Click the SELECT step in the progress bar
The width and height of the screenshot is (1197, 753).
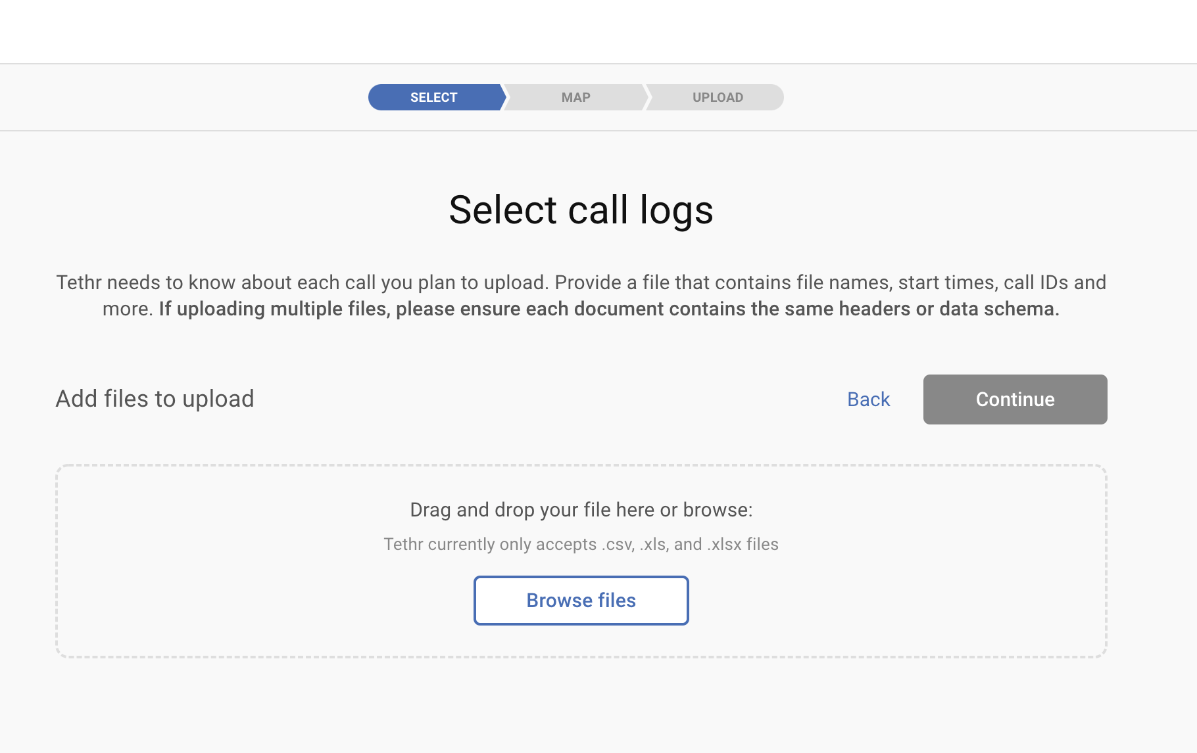pos(434,97)
